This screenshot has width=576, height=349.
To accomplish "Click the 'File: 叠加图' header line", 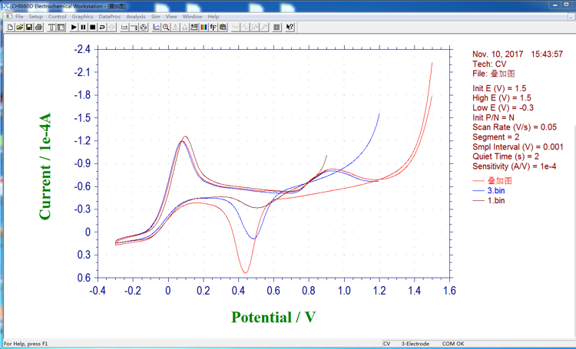I will pyautogui.click(x=494, y=74).
